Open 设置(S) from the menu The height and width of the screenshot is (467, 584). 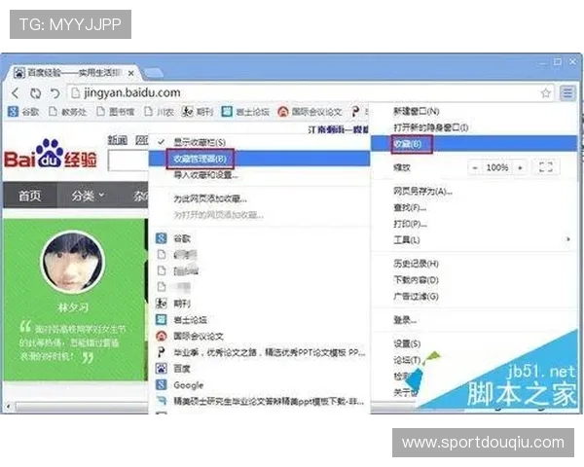tap(474, 343)
